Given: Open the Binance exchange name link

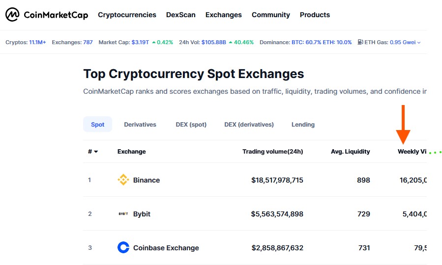Looking at the screenshot, I should pos(147,180).
